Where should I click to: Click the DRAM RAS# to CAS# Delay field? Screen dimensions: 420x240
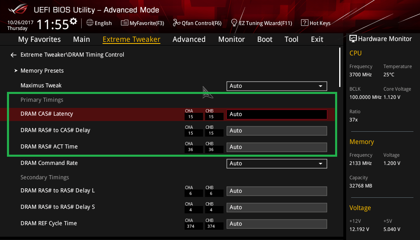click(x=276, y=131)
